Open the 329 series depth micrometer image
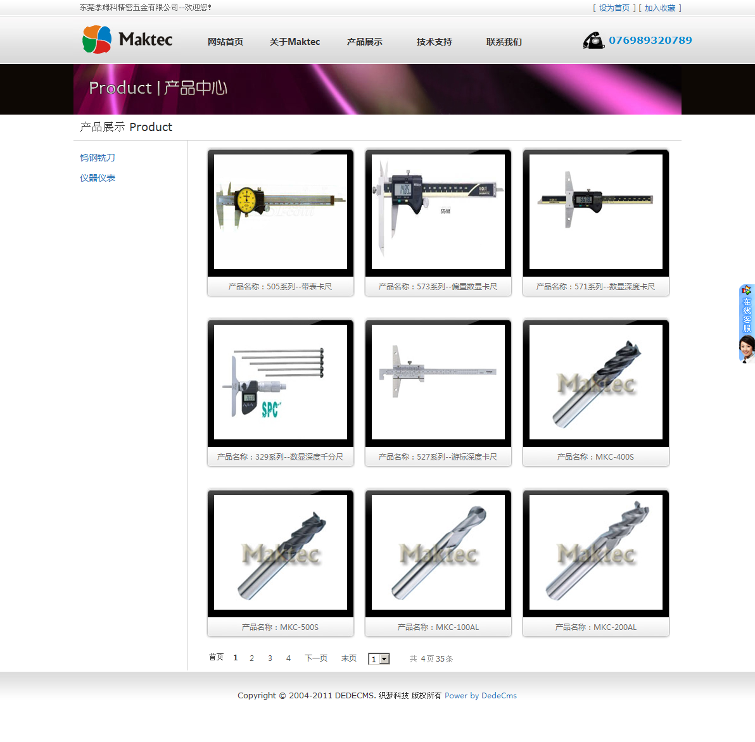 click(x=281, y=382)
